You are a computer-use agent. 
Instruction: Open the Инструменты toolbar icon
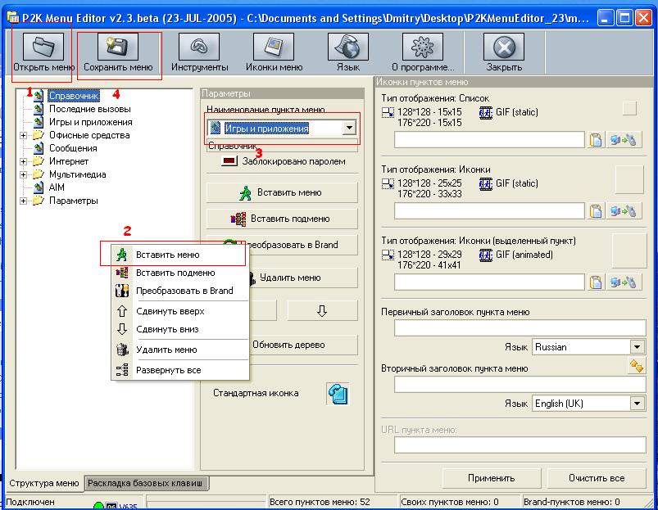pyautogui.click(x=199, y=47)
